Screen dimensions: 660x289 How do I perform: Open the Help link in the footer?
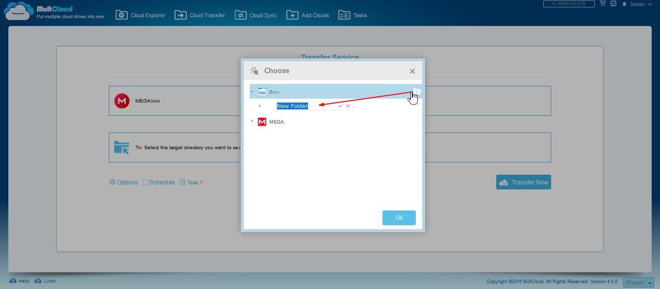pyautogui.click(x=20, y=281)
